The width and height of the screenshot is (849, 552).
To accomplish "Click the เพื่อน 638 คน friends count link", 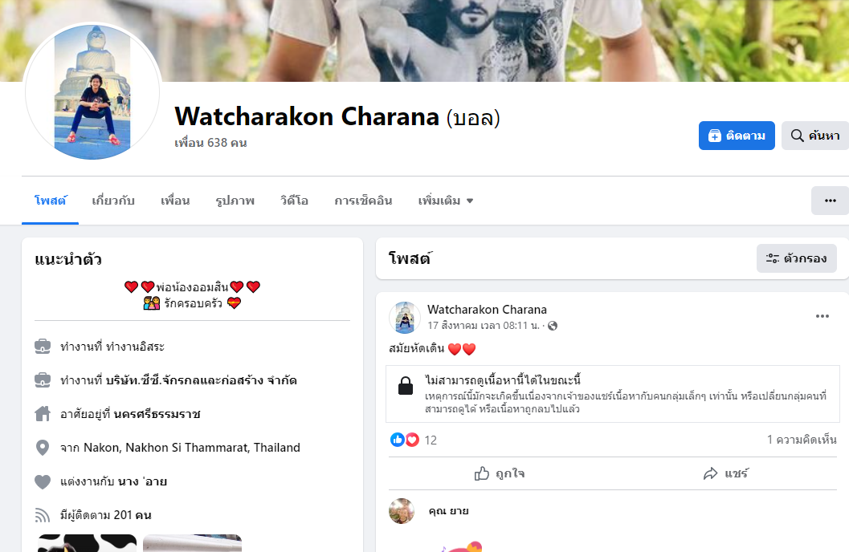I will click(x=210, y=143).
